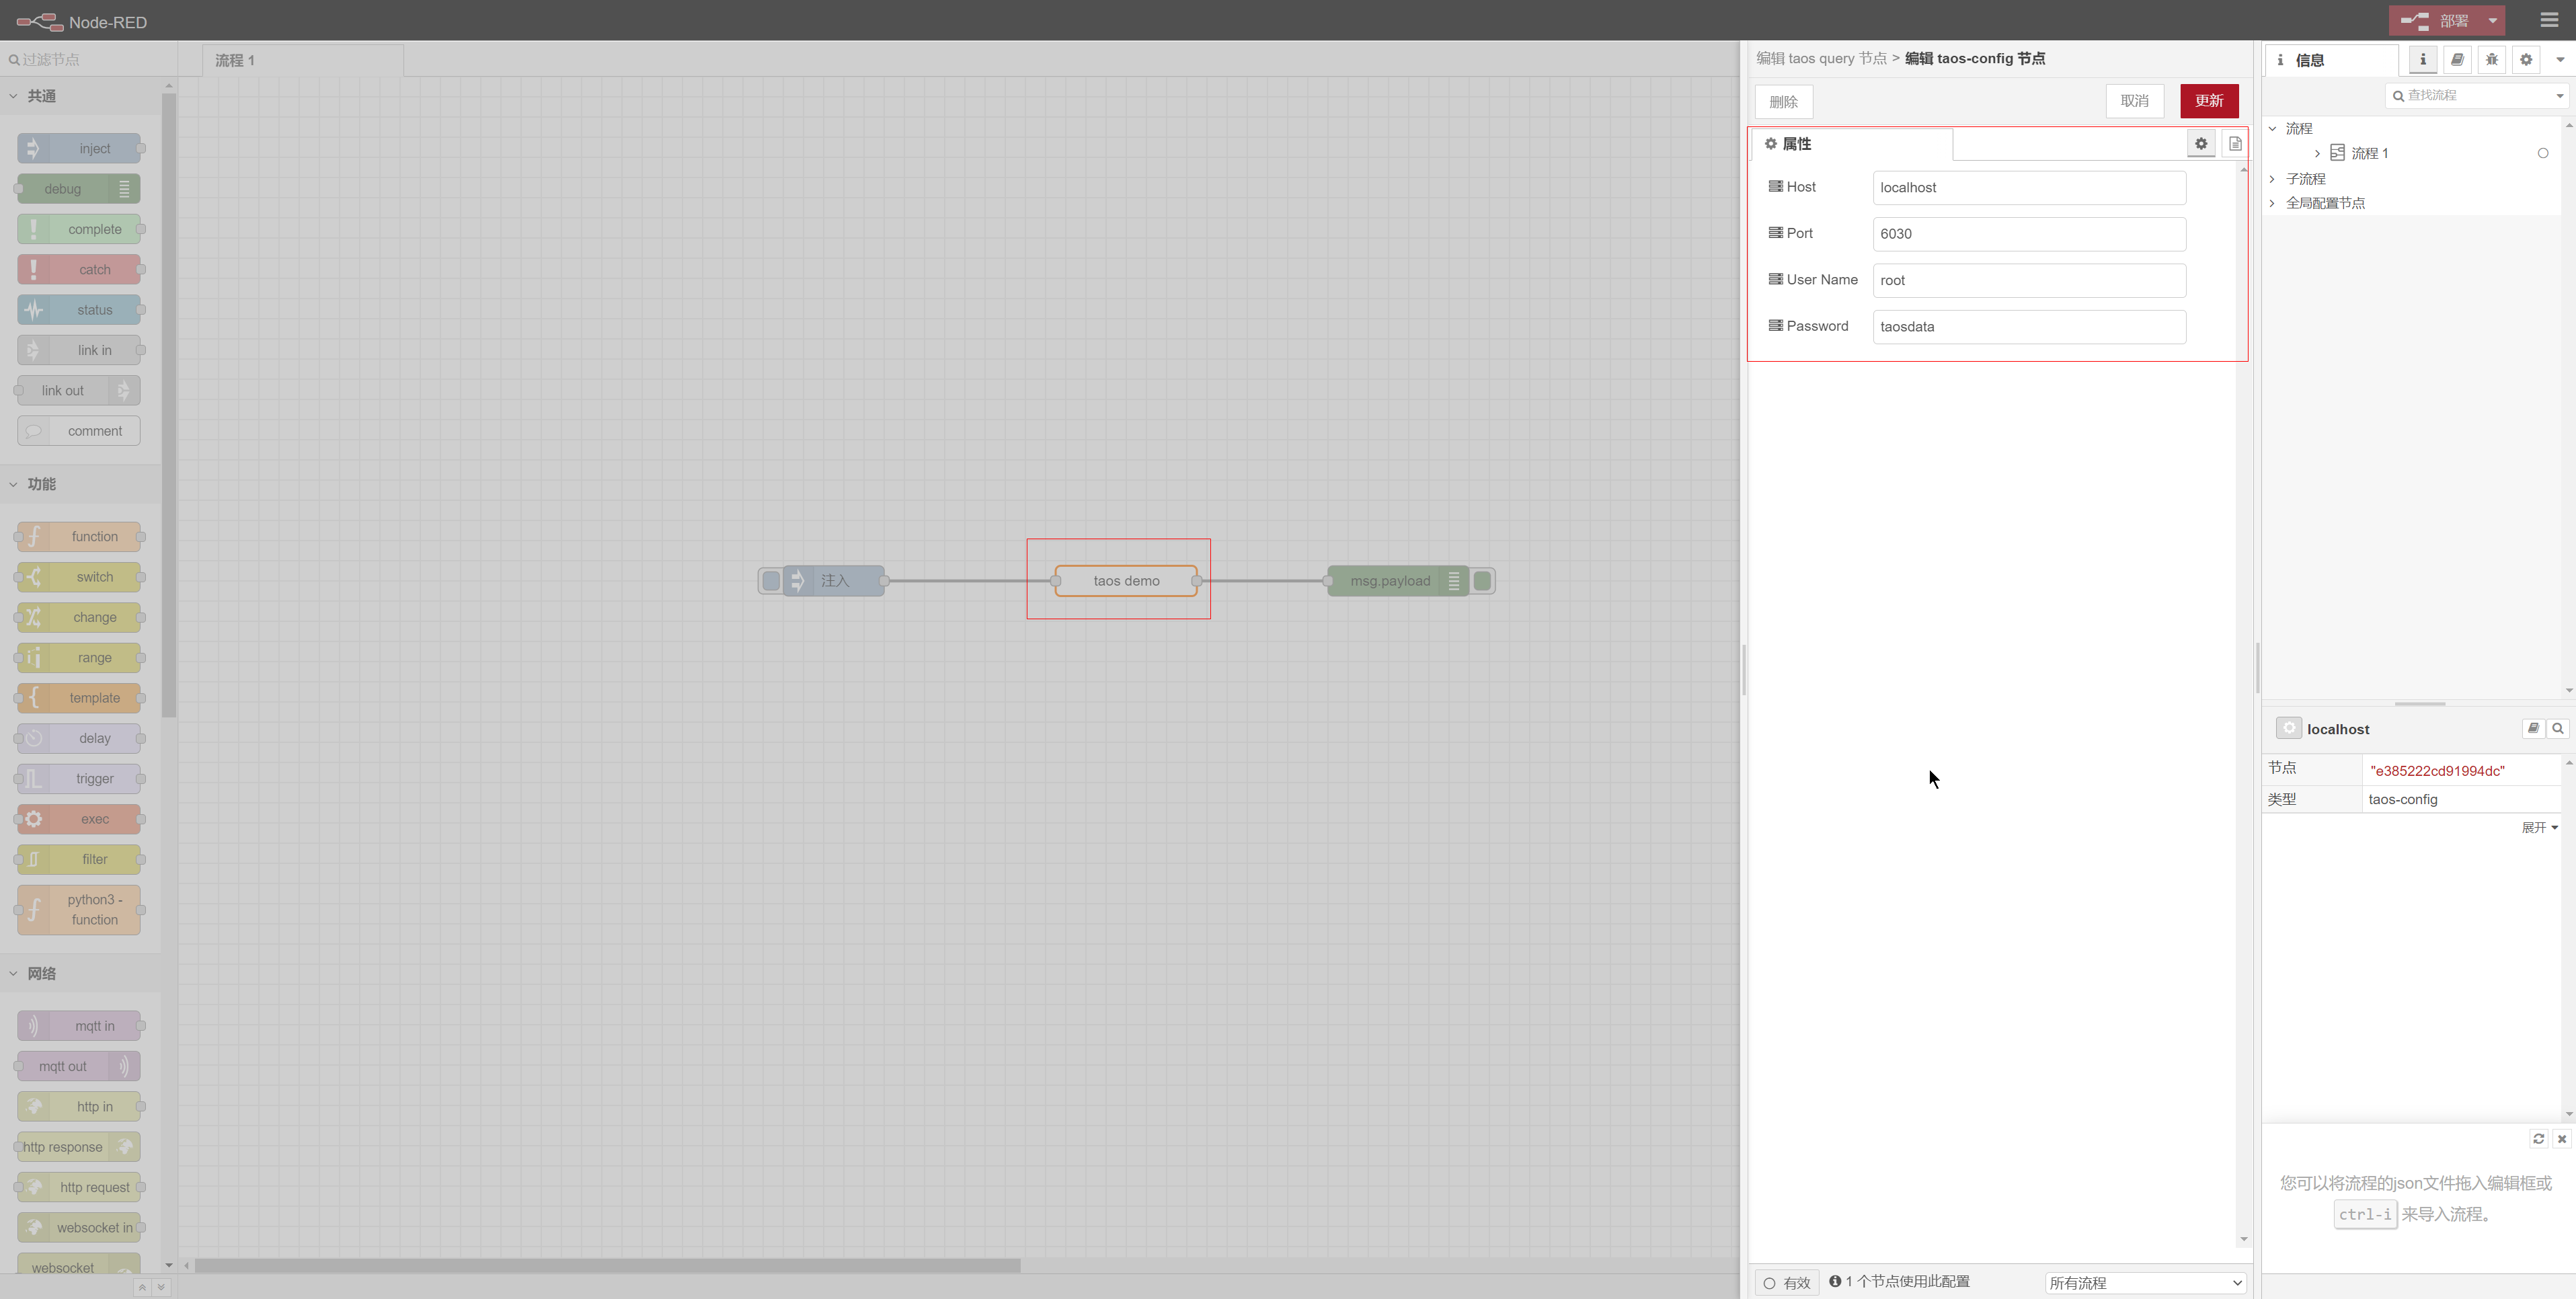The height and width of the screenshot is (1299, 2576).
Task: Click the 删除 delete button
Action: click(1783, 101)
